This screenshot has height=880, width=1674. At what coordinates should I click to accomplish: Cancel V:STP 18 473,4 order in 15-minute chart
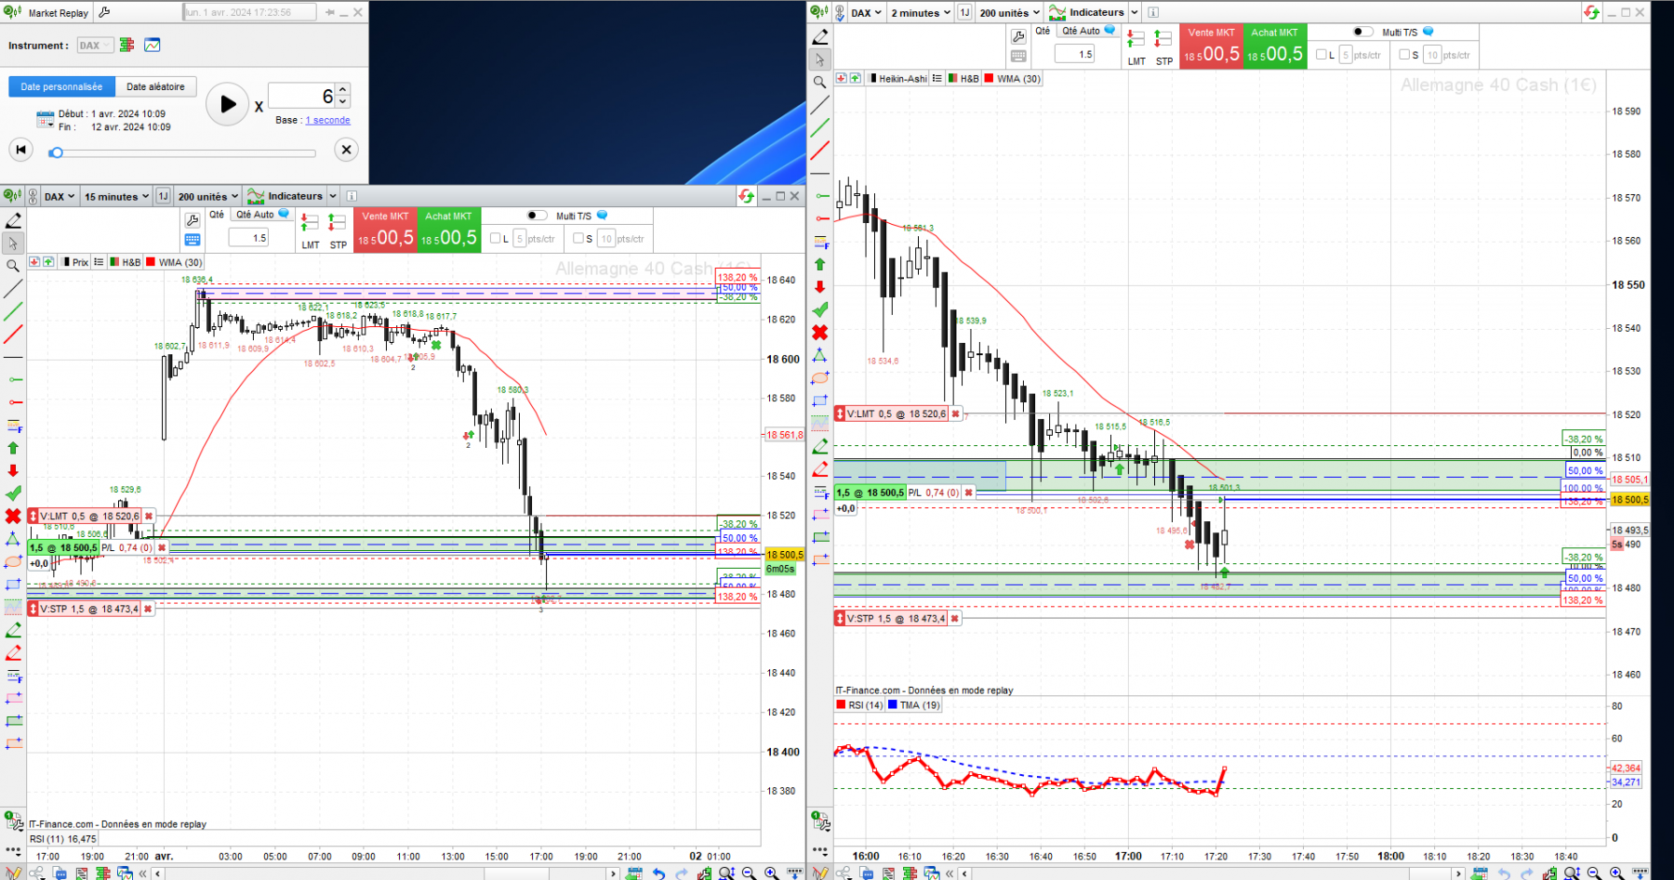tap(148, 609)
